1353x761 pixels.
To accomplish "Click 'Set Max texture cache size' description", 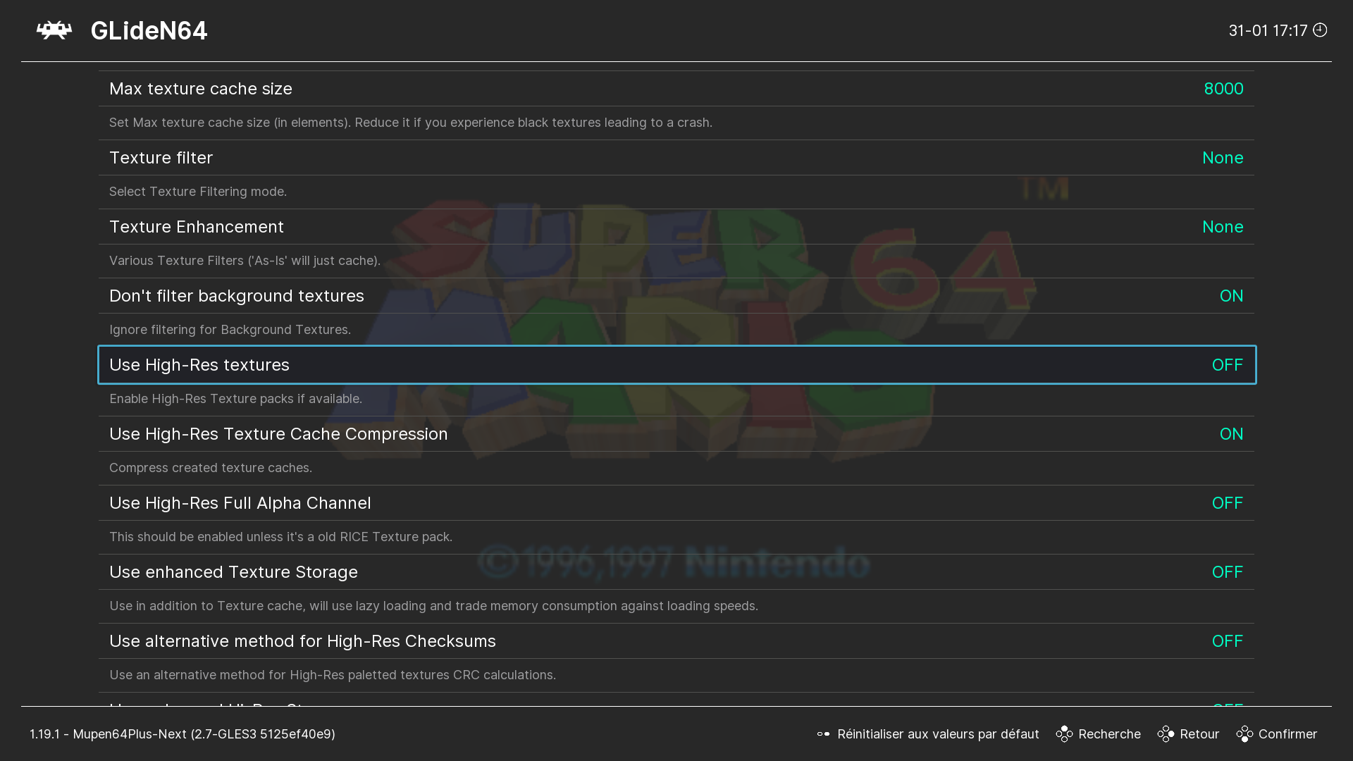I will pyautogui.click(x=411, y=123).
